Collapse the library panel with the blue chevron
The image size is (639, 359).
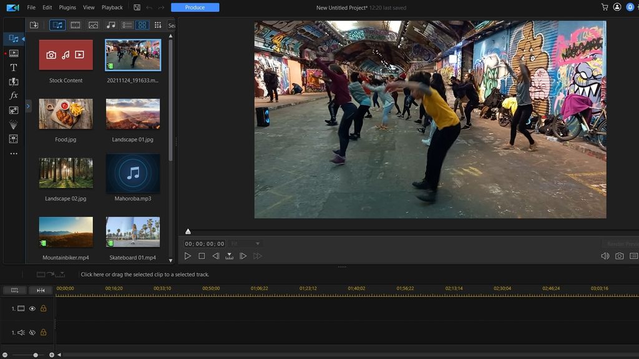[28, 106]
